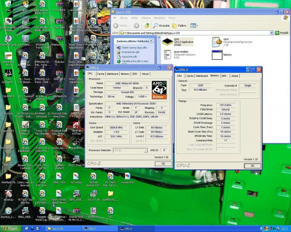Switch to Cache tab in left CPU-Z window

[x=101, y=74]
